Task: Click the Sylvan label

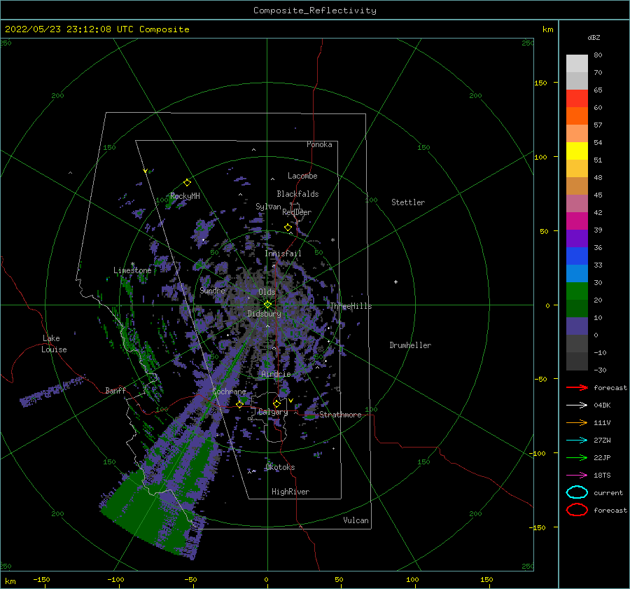Action: pos(268,207)
